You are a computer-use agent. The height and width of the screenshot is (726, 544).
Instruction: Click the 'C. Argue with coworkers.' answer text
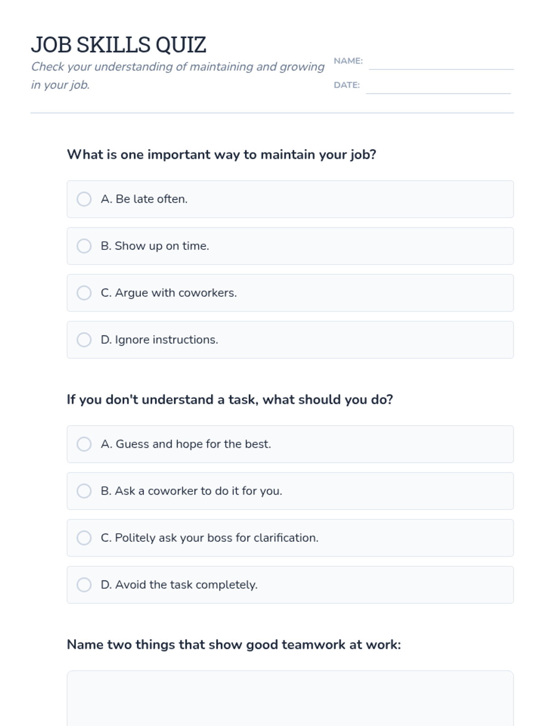(169, 293)
